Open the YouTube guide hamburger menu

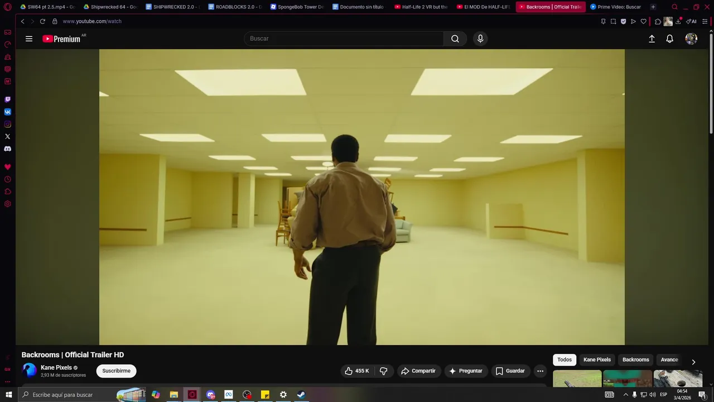(29, 39)
